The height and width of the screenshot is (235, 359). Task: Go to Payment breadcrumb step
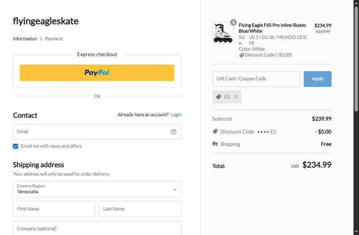pyautogui.click(x=54, y=39)
